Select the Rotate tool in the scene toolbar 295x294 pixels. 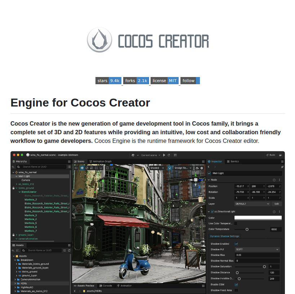tap(87, 168)
